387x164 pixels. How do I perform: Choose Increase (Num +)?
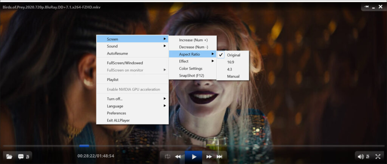coord(192,40)
